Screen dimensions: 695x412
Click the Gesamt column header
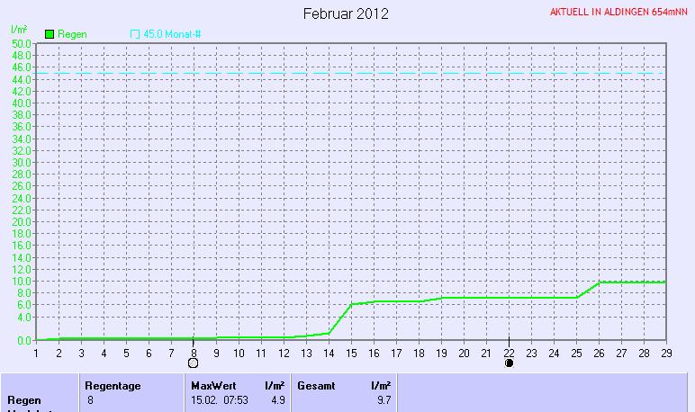click(315, 385)
